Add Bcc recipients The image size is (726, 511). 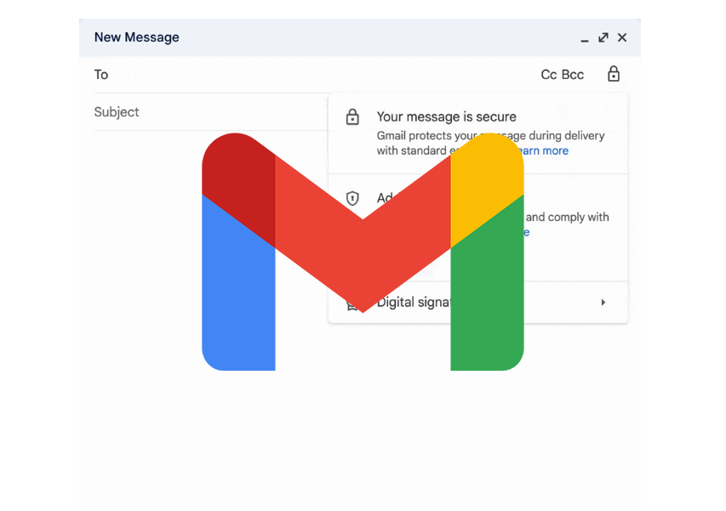pos(573,75)
